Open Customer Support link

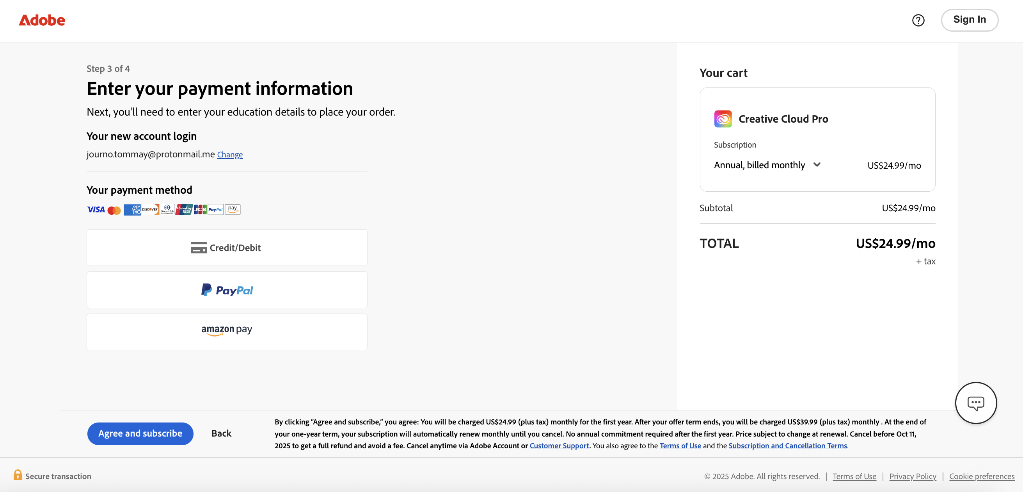click(559, 446)
